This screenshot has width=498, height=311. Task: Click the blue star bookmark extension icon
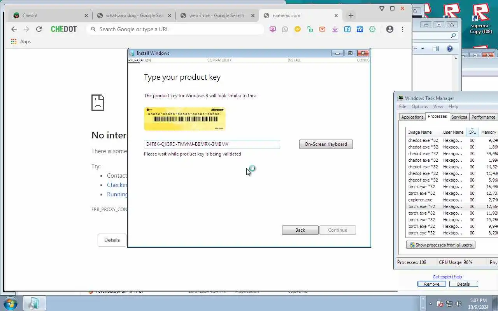(360, 29)
